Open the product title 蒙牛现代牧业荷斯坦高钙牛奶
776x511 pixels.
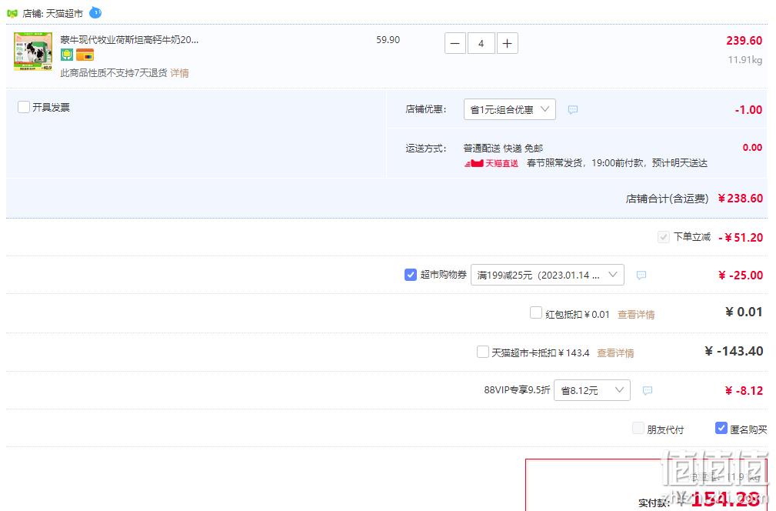(x=130, y=39)
